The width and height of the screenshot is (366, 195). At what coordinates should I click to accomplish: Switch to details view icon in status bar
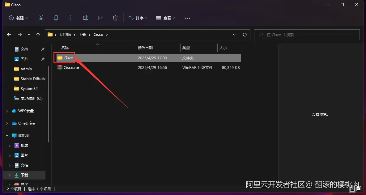pos(352,189)
